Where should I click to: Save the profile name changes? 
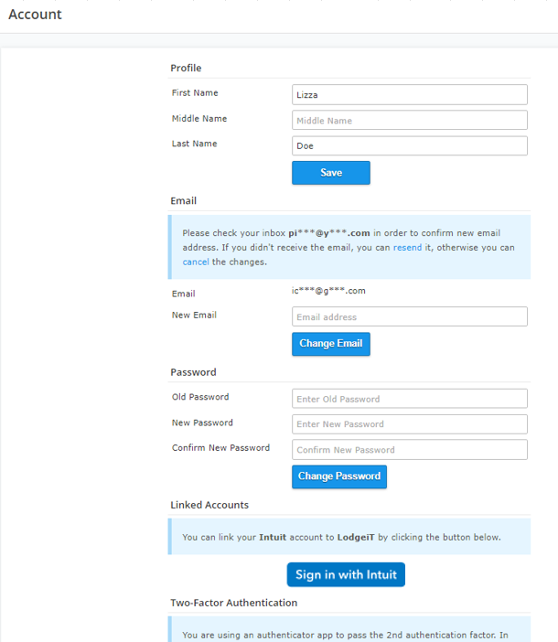(x=331, y=173)
